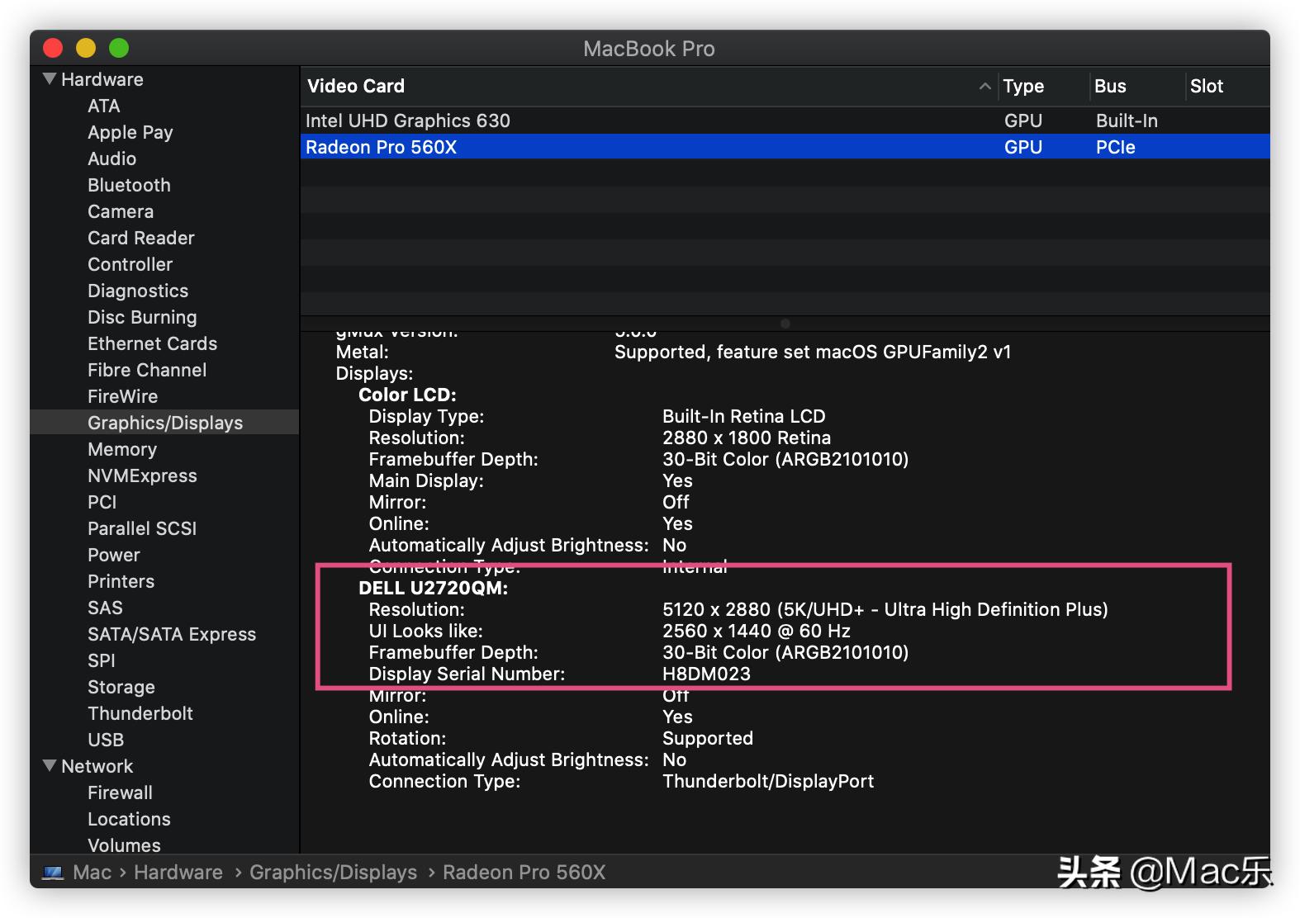The width and height of the screenshot is (1300, 918).
Task: Click the Rotation Supported value
Action: coord(708,738)
